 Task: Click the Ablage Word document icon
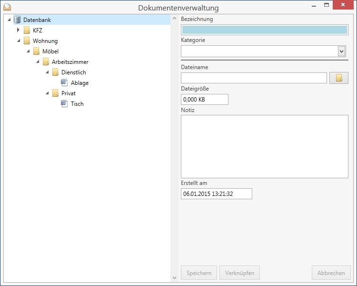[64, 82]
